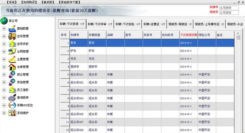The image size is (245, 133).
Task: Click the 驾驶员 global search field
Action: (229, 13)
